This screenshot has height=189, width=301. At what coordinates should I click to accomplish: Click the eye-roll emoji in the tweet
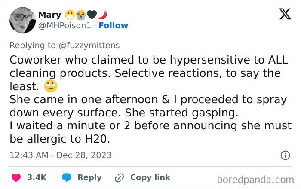(51, 87)
